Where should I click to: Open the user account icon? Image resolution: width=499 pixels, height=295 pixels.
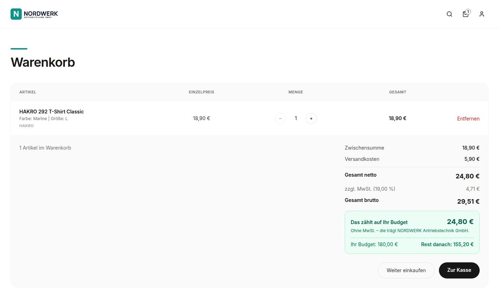coord(482,14)
